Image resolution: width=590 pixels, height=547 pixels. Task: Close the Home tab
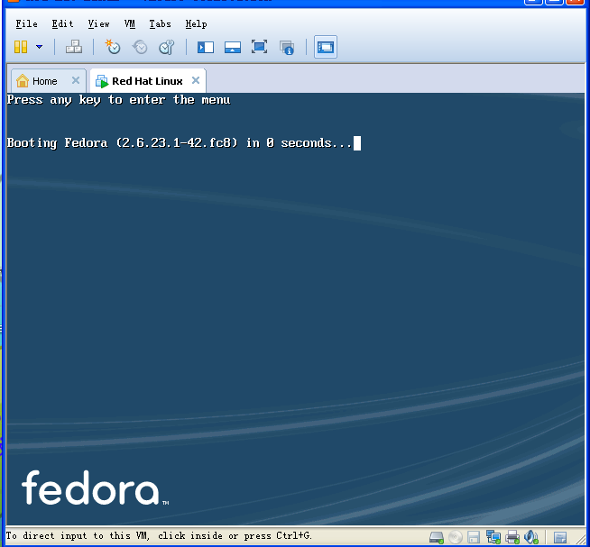(76, 80)
